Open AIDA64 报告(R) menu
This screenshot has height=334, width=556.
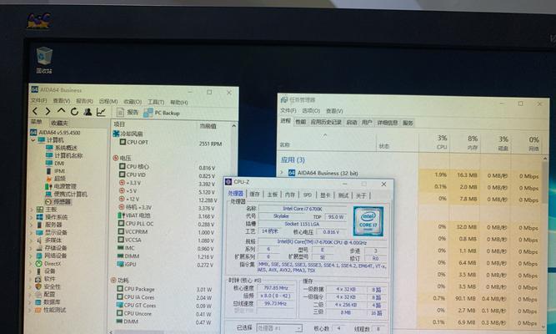pyautogui.click(x=84, y=101)
